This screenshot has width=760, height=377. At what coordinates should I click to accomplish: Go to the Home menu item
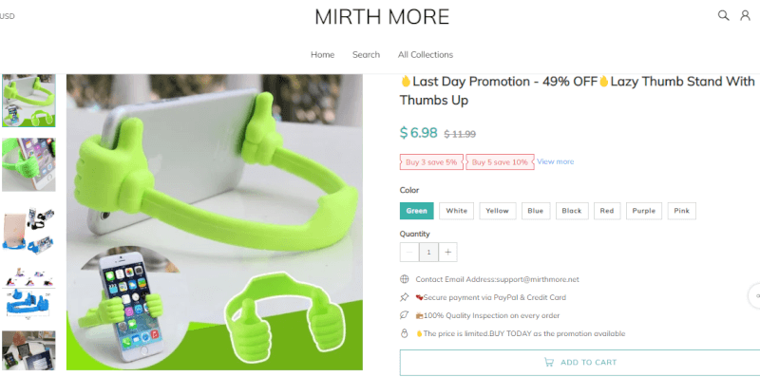322,55
